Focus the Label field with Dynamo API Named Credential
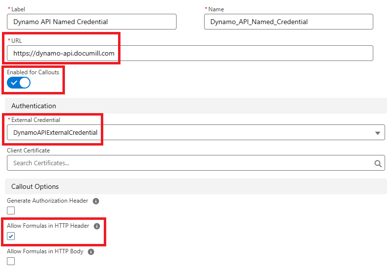 [91, 22]
